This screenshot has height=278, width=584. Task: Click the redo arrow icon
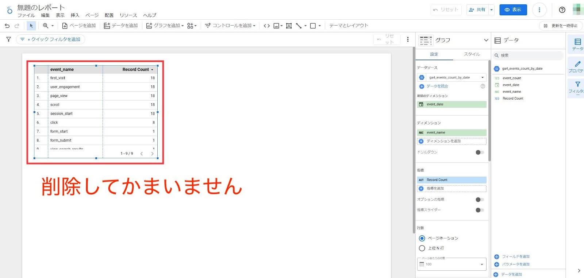pyautogui.click(x=17, y=26)
